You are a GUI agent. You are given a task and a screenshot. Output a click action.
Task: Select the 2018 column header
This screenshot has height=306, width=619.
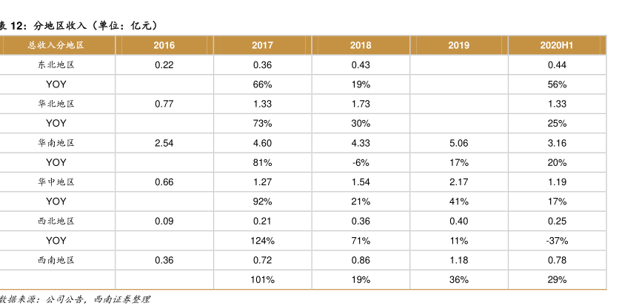(x=361, y=45)
